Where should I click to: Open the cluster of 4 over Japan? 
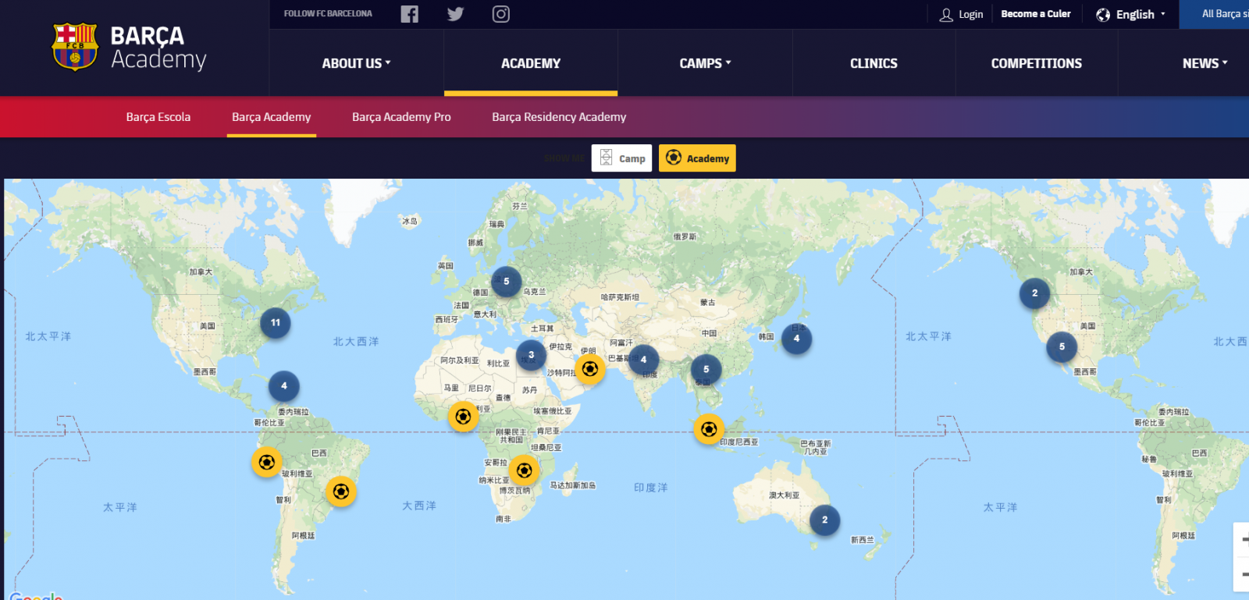coord(797,339)
